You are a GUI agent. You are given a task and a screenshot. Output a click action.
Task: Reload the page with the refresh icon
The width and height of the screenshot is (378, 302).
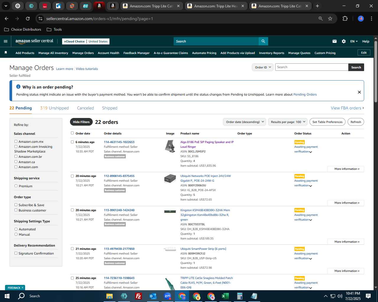(x=28, y=19)
